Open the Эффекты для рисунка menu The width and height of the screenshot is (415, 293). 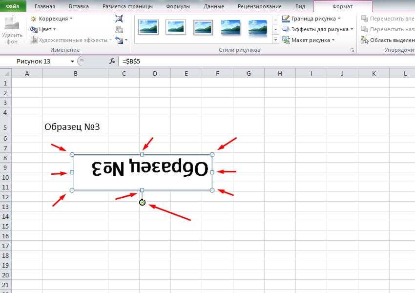tap(318, 29)
